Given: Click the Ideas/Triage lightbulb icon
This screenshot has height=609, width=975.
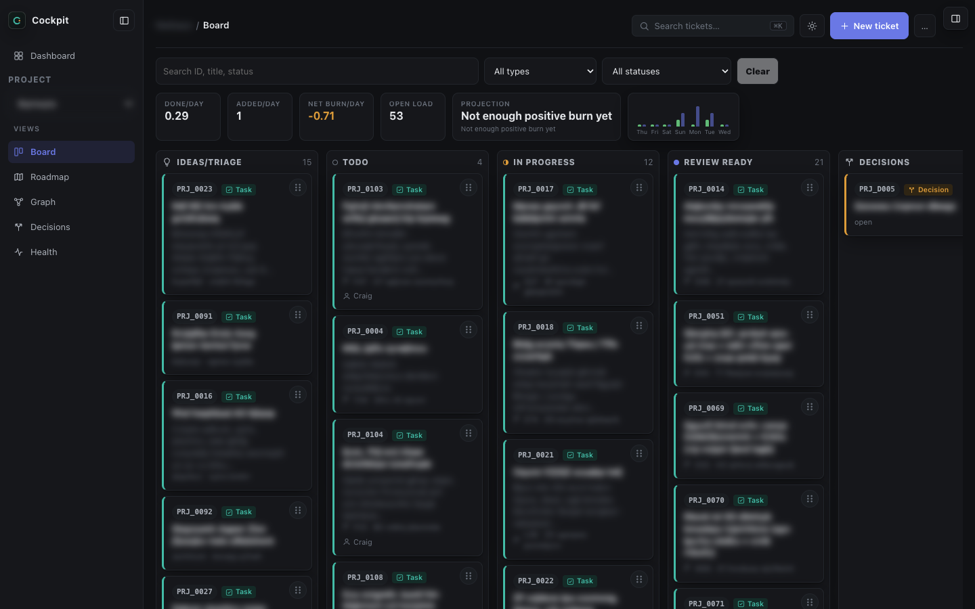Looking at the screenshot, I should pos(167,162).
